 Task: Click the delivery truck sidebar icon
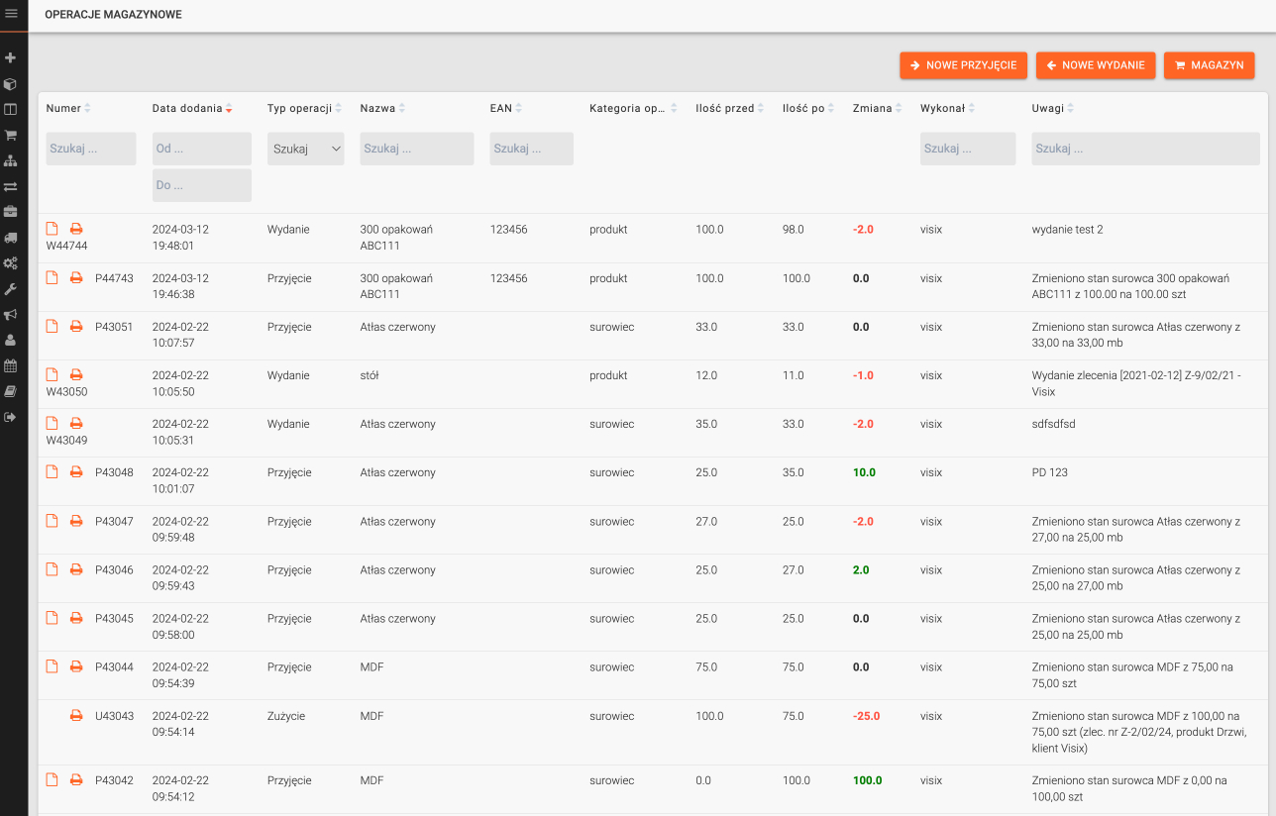click(11, 238)
